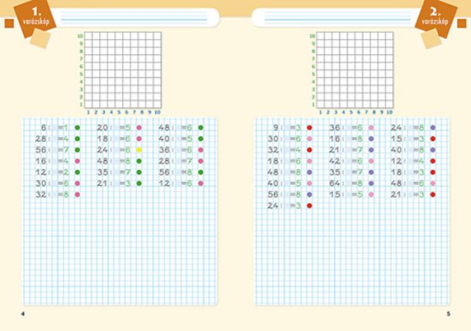Image resolution: width=471 pixels, height=331 pixels.
Task: Select the red dot beside 9 : = 3
Action: [310, 128]
